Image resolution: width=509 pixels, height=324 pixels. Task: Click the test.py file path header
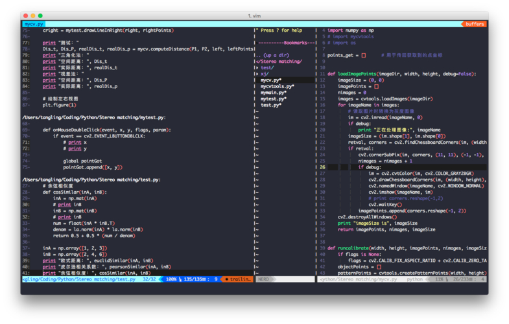[91, 179]
